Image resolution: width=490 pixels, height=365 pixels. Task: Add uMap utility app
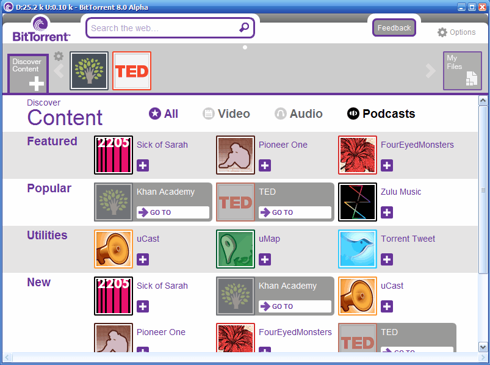click(265, 259)
